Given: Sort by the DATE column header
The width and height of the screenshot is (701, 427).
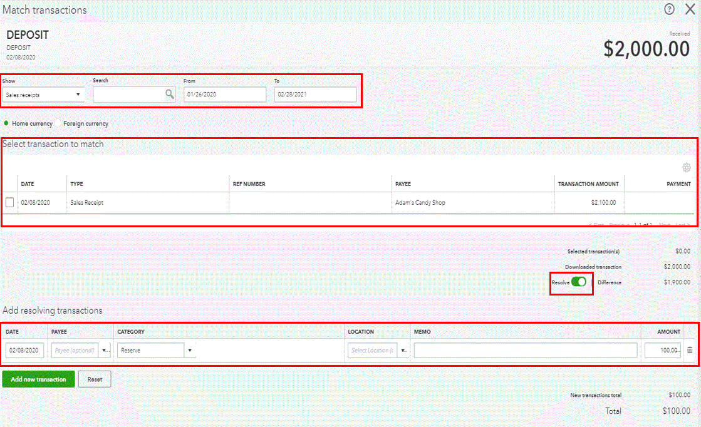Looking at the screenshot, I should tap(28, 184).
